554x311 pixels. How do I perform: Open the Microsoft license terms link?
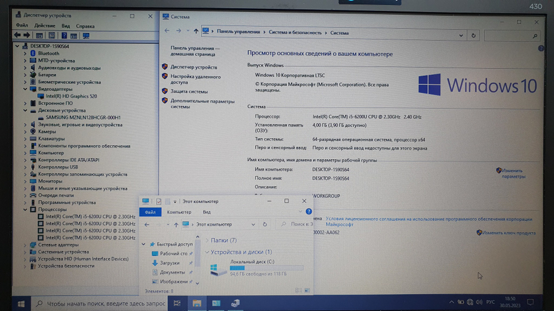tap(429, 222)
